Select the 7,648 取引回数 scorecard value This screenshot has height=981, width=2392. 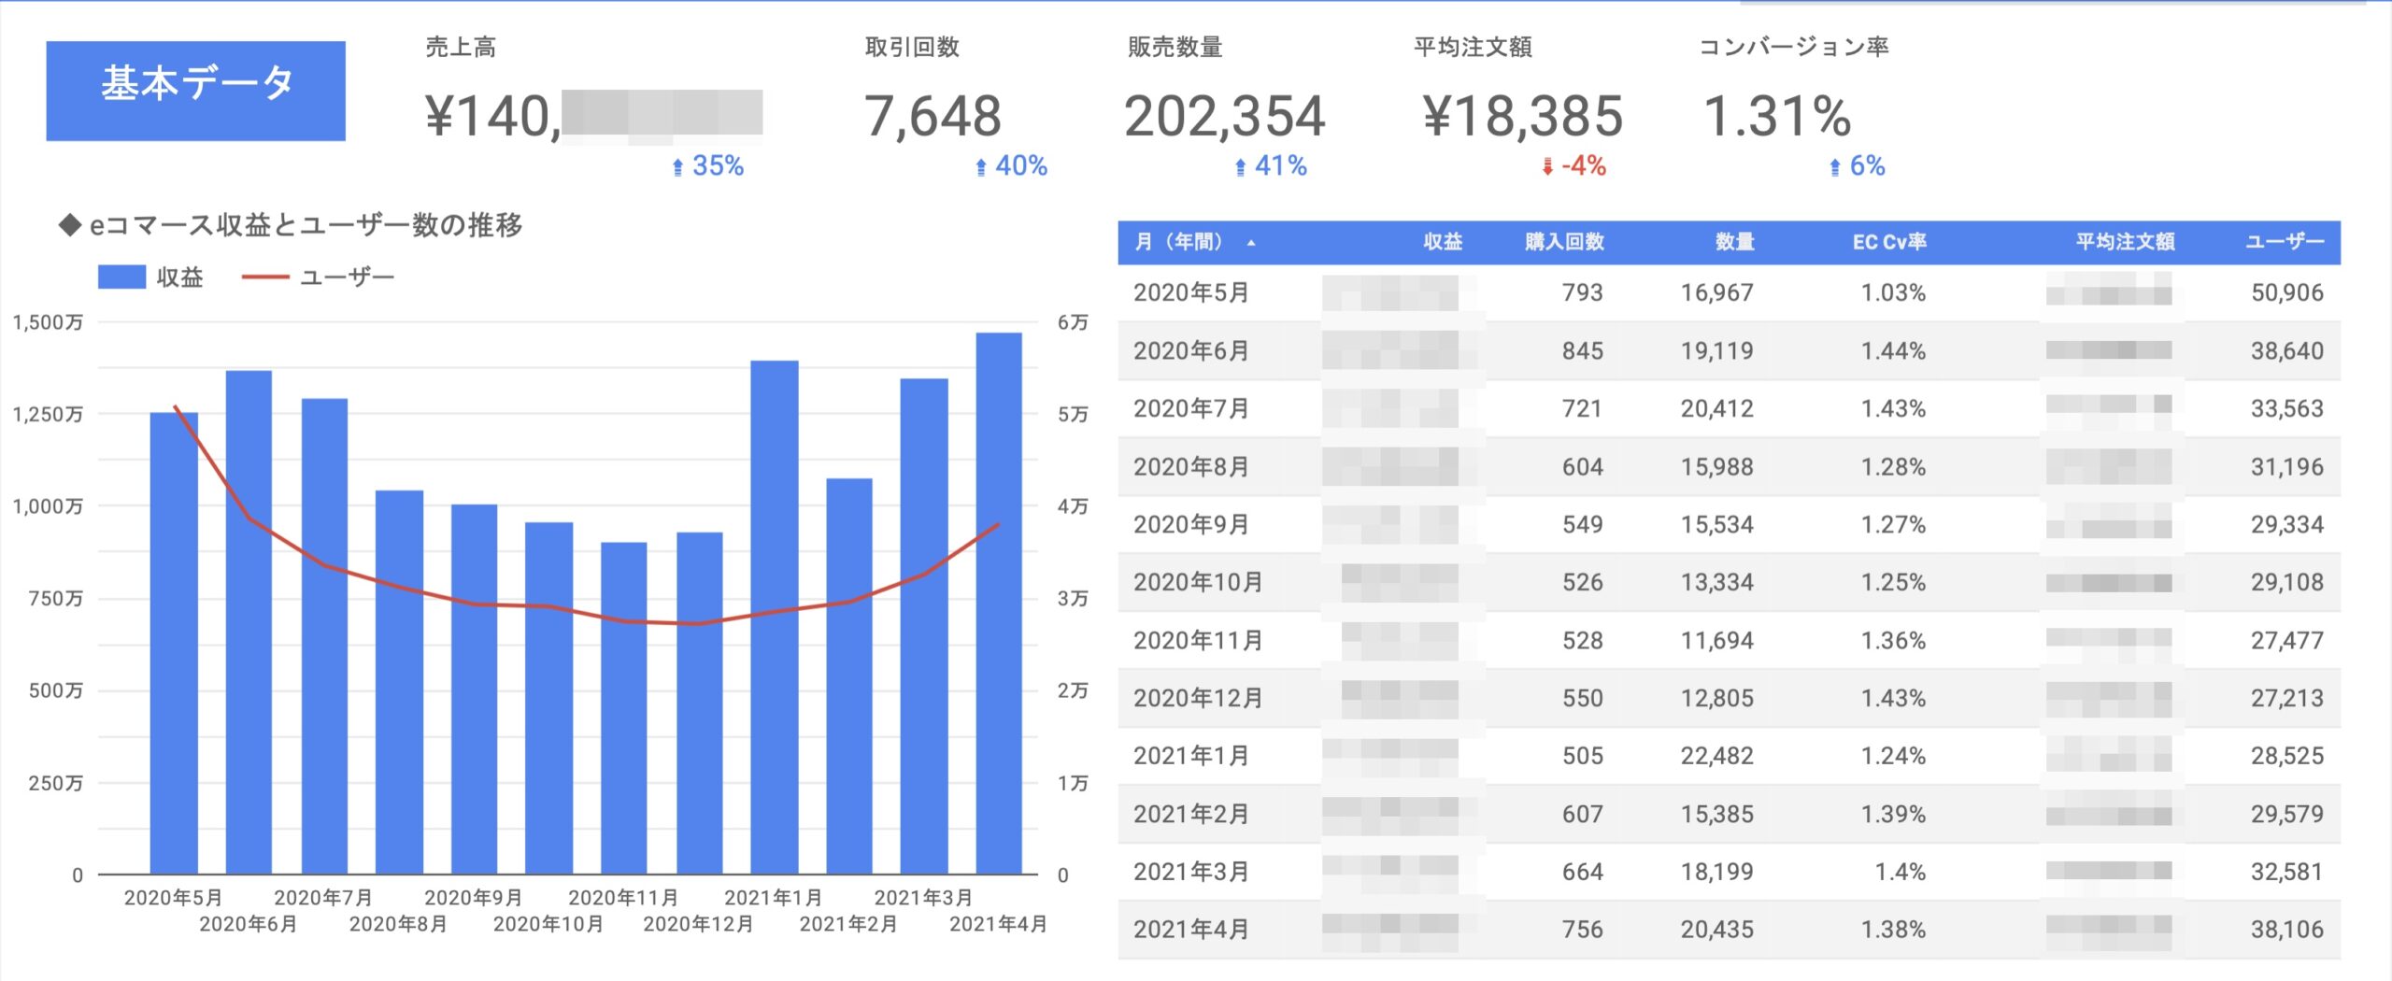tap(933, 117)
